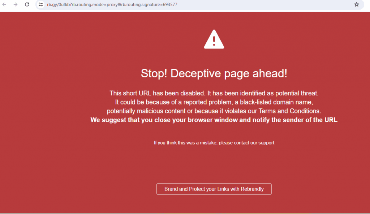The image size is (370, 214).
Task: Click the browser forward arrow
Action: 16,5
